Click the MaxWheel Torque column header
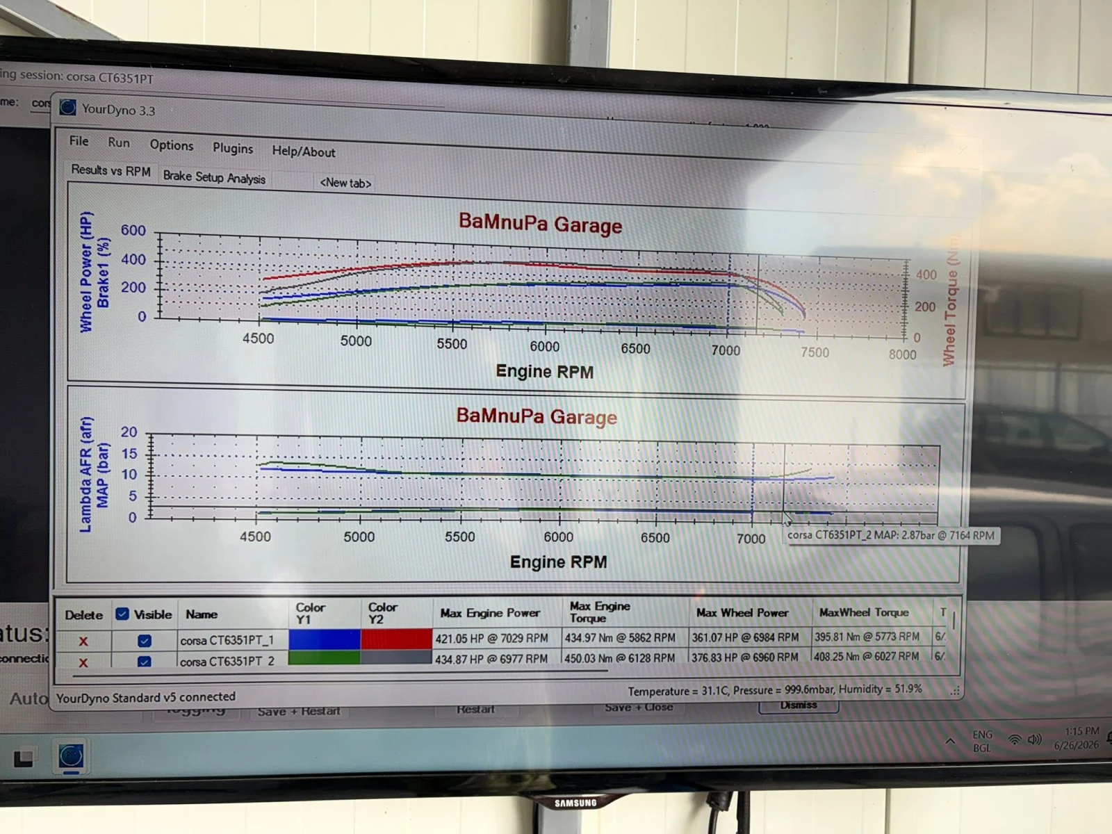This screenshot has height=834, width=1112. tap(864, 612)
